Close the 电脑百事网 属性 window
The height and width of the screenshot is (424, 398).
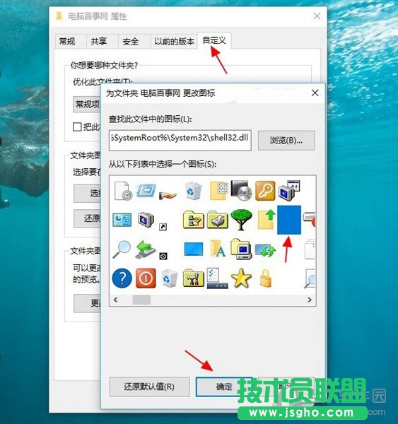point(317,16)
